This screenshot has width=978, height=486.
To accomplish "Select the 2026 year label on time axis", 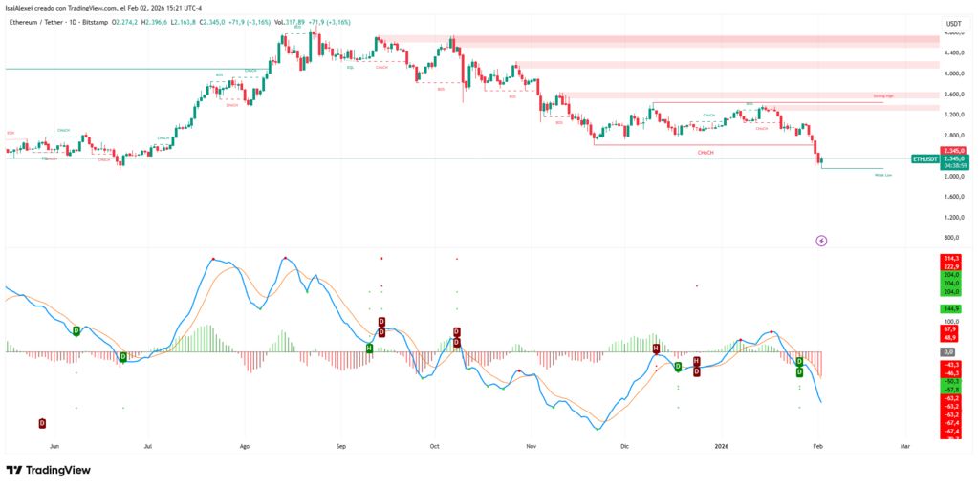I will [x=721, y=446].
